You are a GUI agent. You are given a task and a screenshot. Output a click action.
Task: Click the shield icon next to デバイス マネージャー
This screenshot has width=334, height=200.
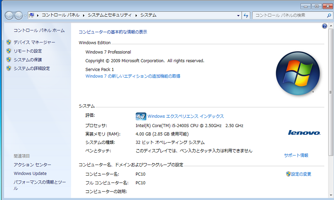click(x=9, y=42)
